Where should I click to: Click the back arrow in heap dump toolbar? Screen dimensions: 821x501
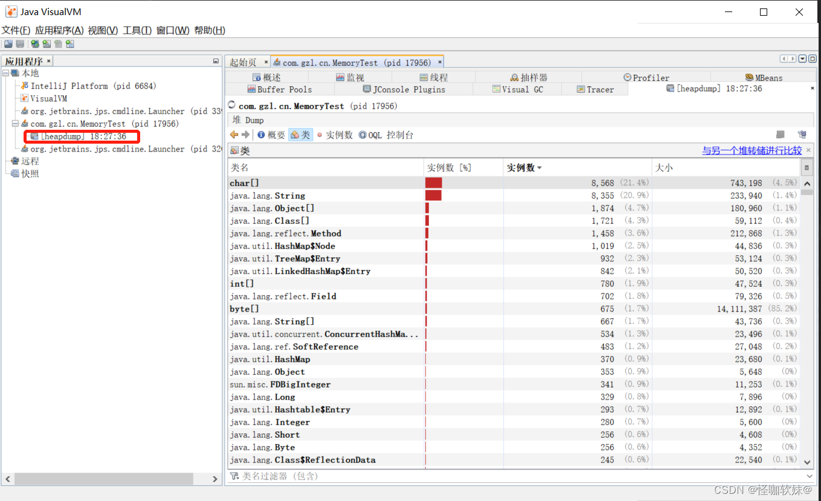coord(234,135)
